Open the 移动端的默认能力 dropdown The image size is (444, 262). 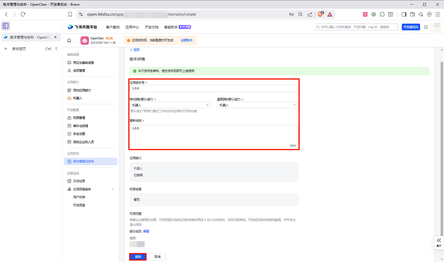(x=170, y=105)
